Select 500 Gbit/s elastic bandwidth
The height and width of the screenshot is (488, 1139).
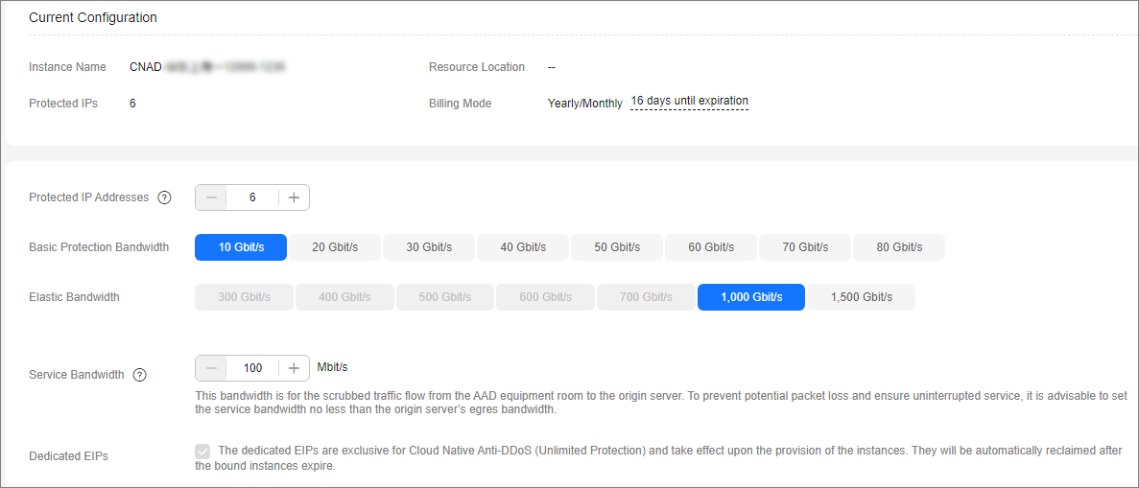pyautogui.click(x=445, y=297)
